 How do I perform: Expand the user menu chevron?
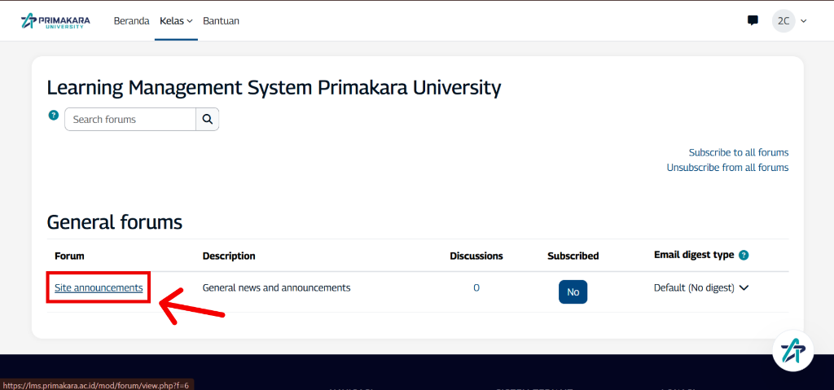tap(804, 21)
